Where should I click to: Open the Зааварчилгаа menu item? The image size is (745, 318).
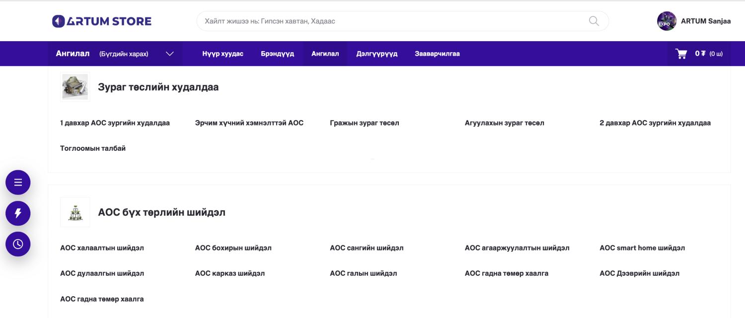point(437,54)
